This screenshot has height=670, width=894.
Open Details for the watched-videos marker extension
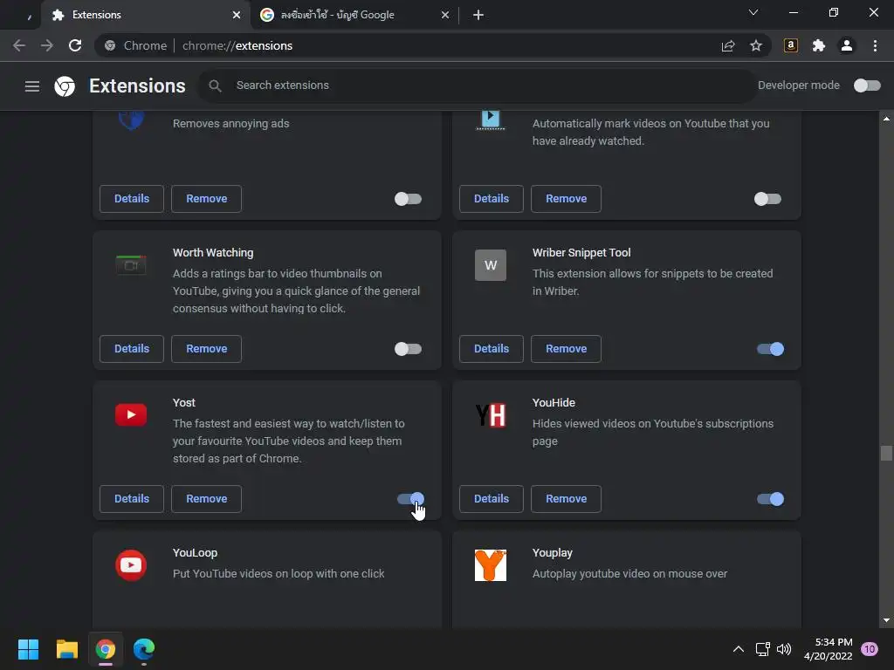pos(492,199)
